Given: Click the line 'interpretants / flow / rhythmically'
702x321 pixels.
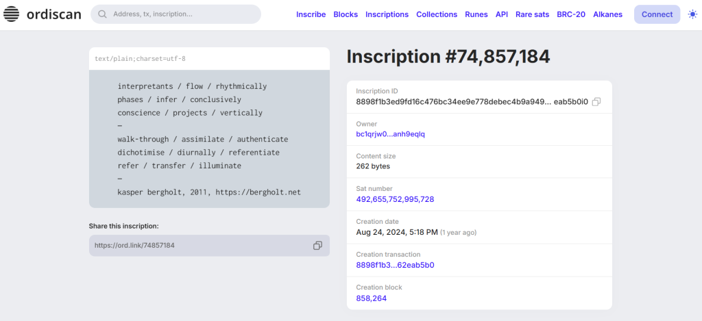Looking at the screenshot, I should [192, 86].
